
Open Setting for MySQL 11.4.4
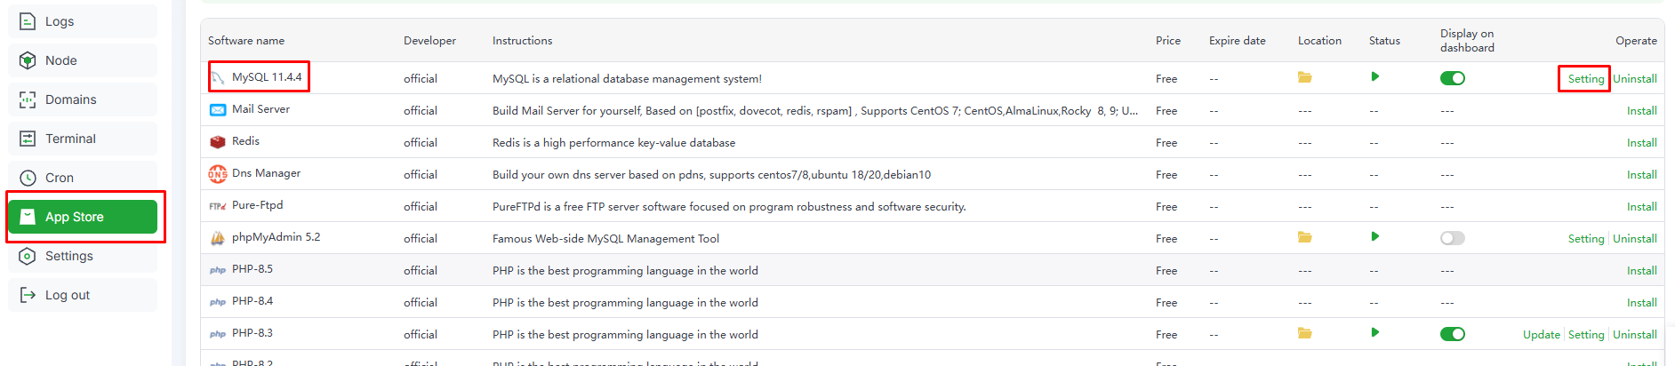1586,79
